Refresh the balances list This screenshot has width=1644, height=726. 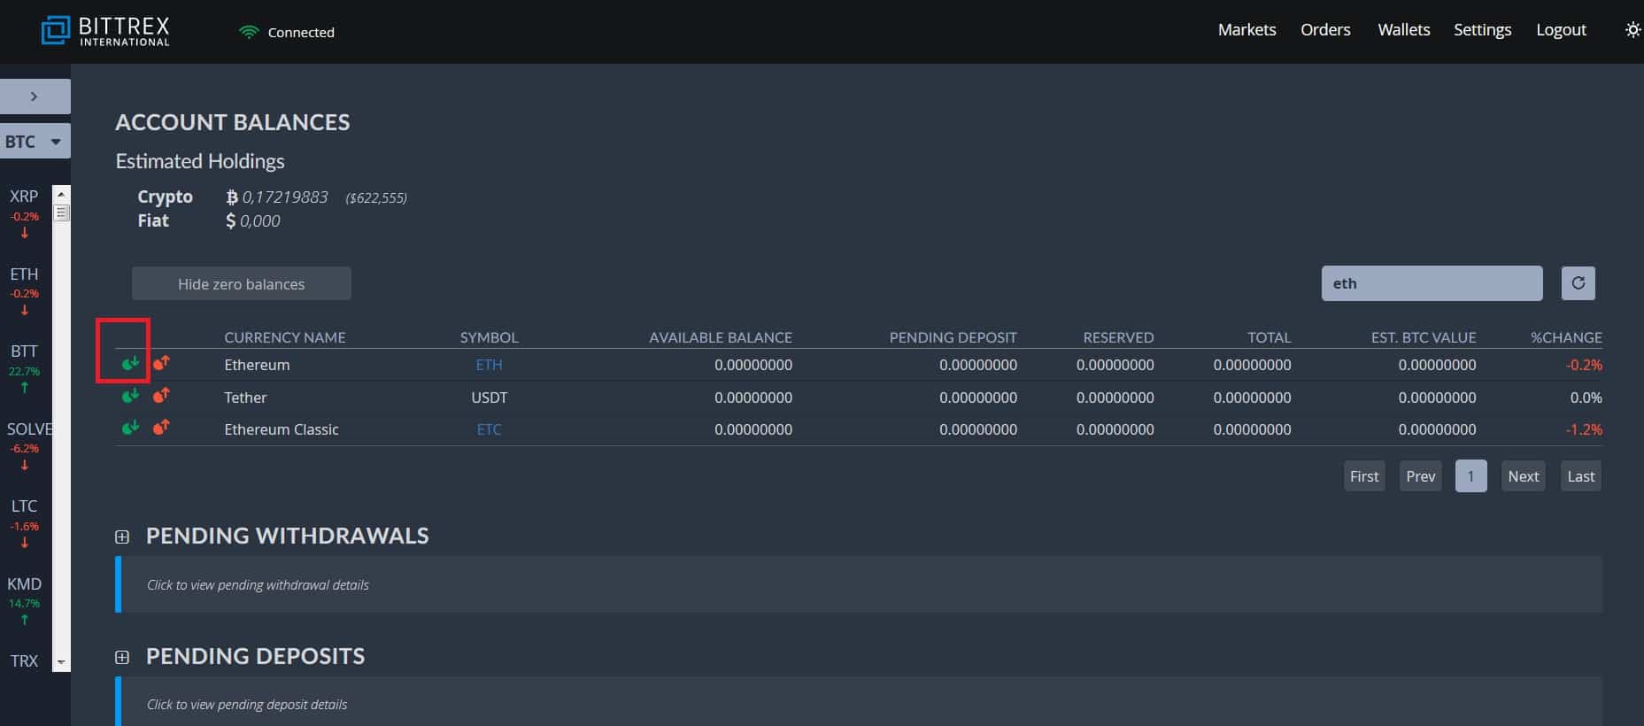pyautogui.click(x=1578, y=283)
